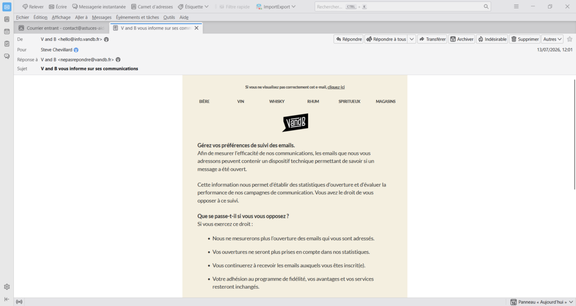Click the WHISKY link in email

coord(277,101)
